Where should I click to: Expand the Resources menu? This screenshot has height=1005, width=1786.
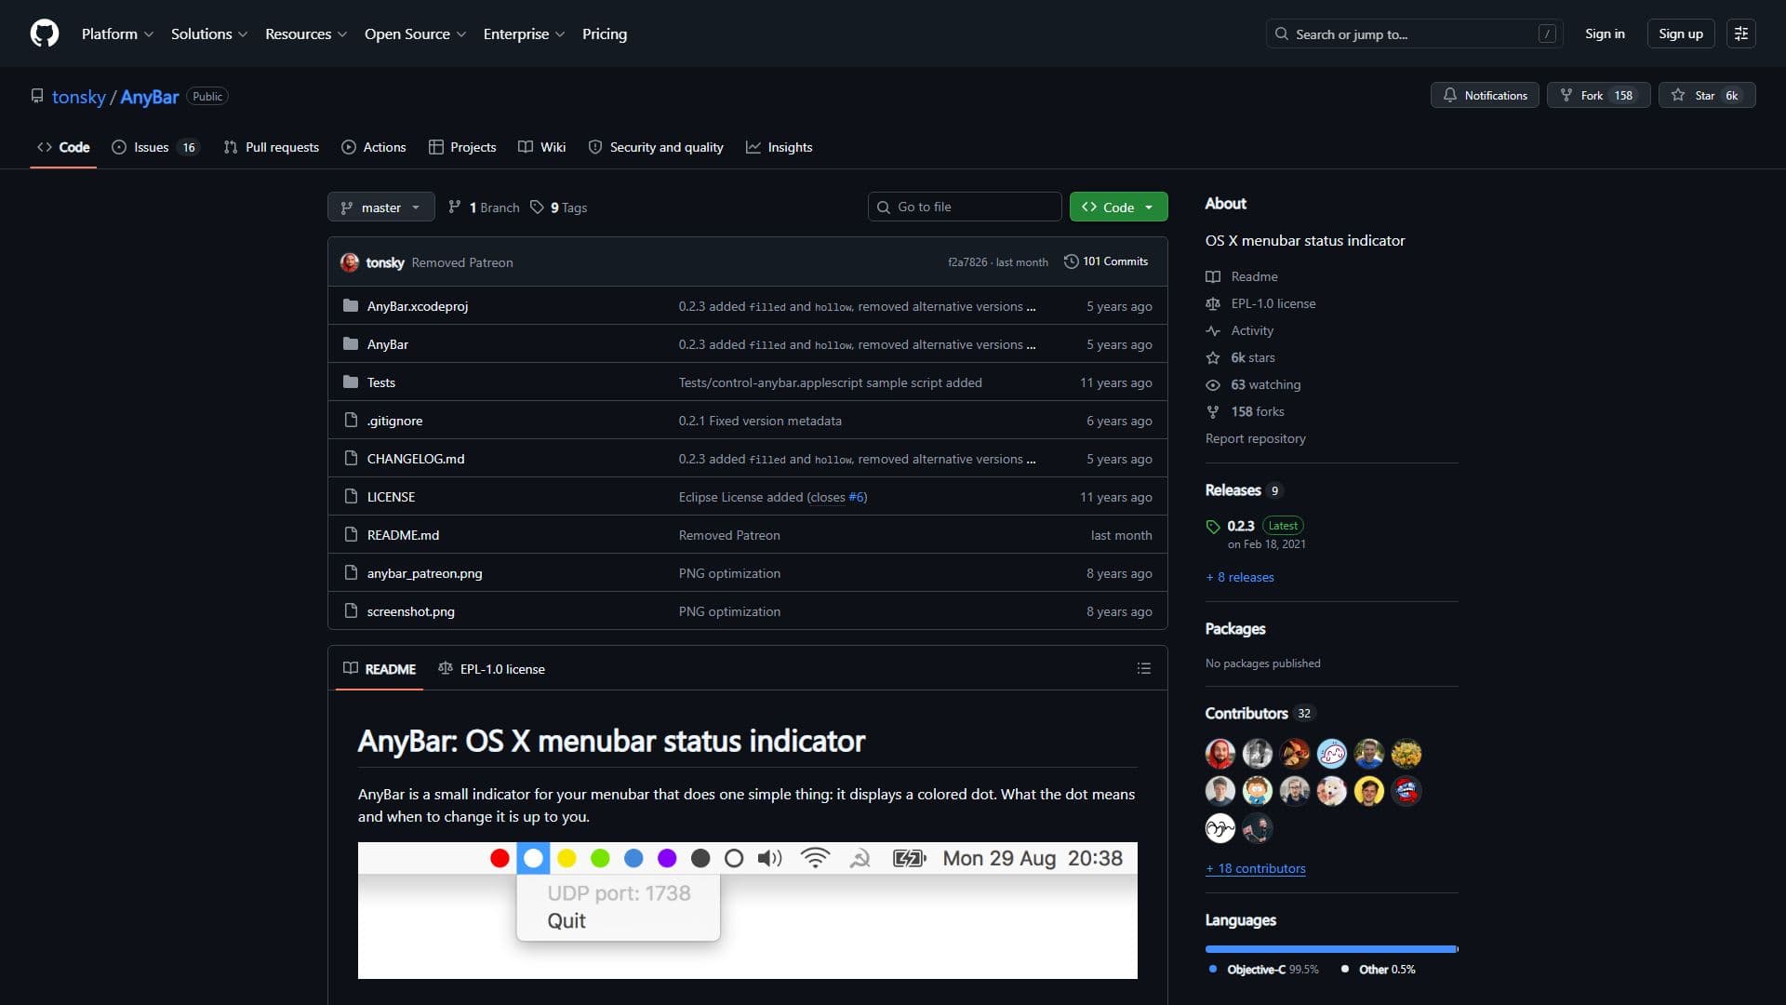(x=306, y=33)
